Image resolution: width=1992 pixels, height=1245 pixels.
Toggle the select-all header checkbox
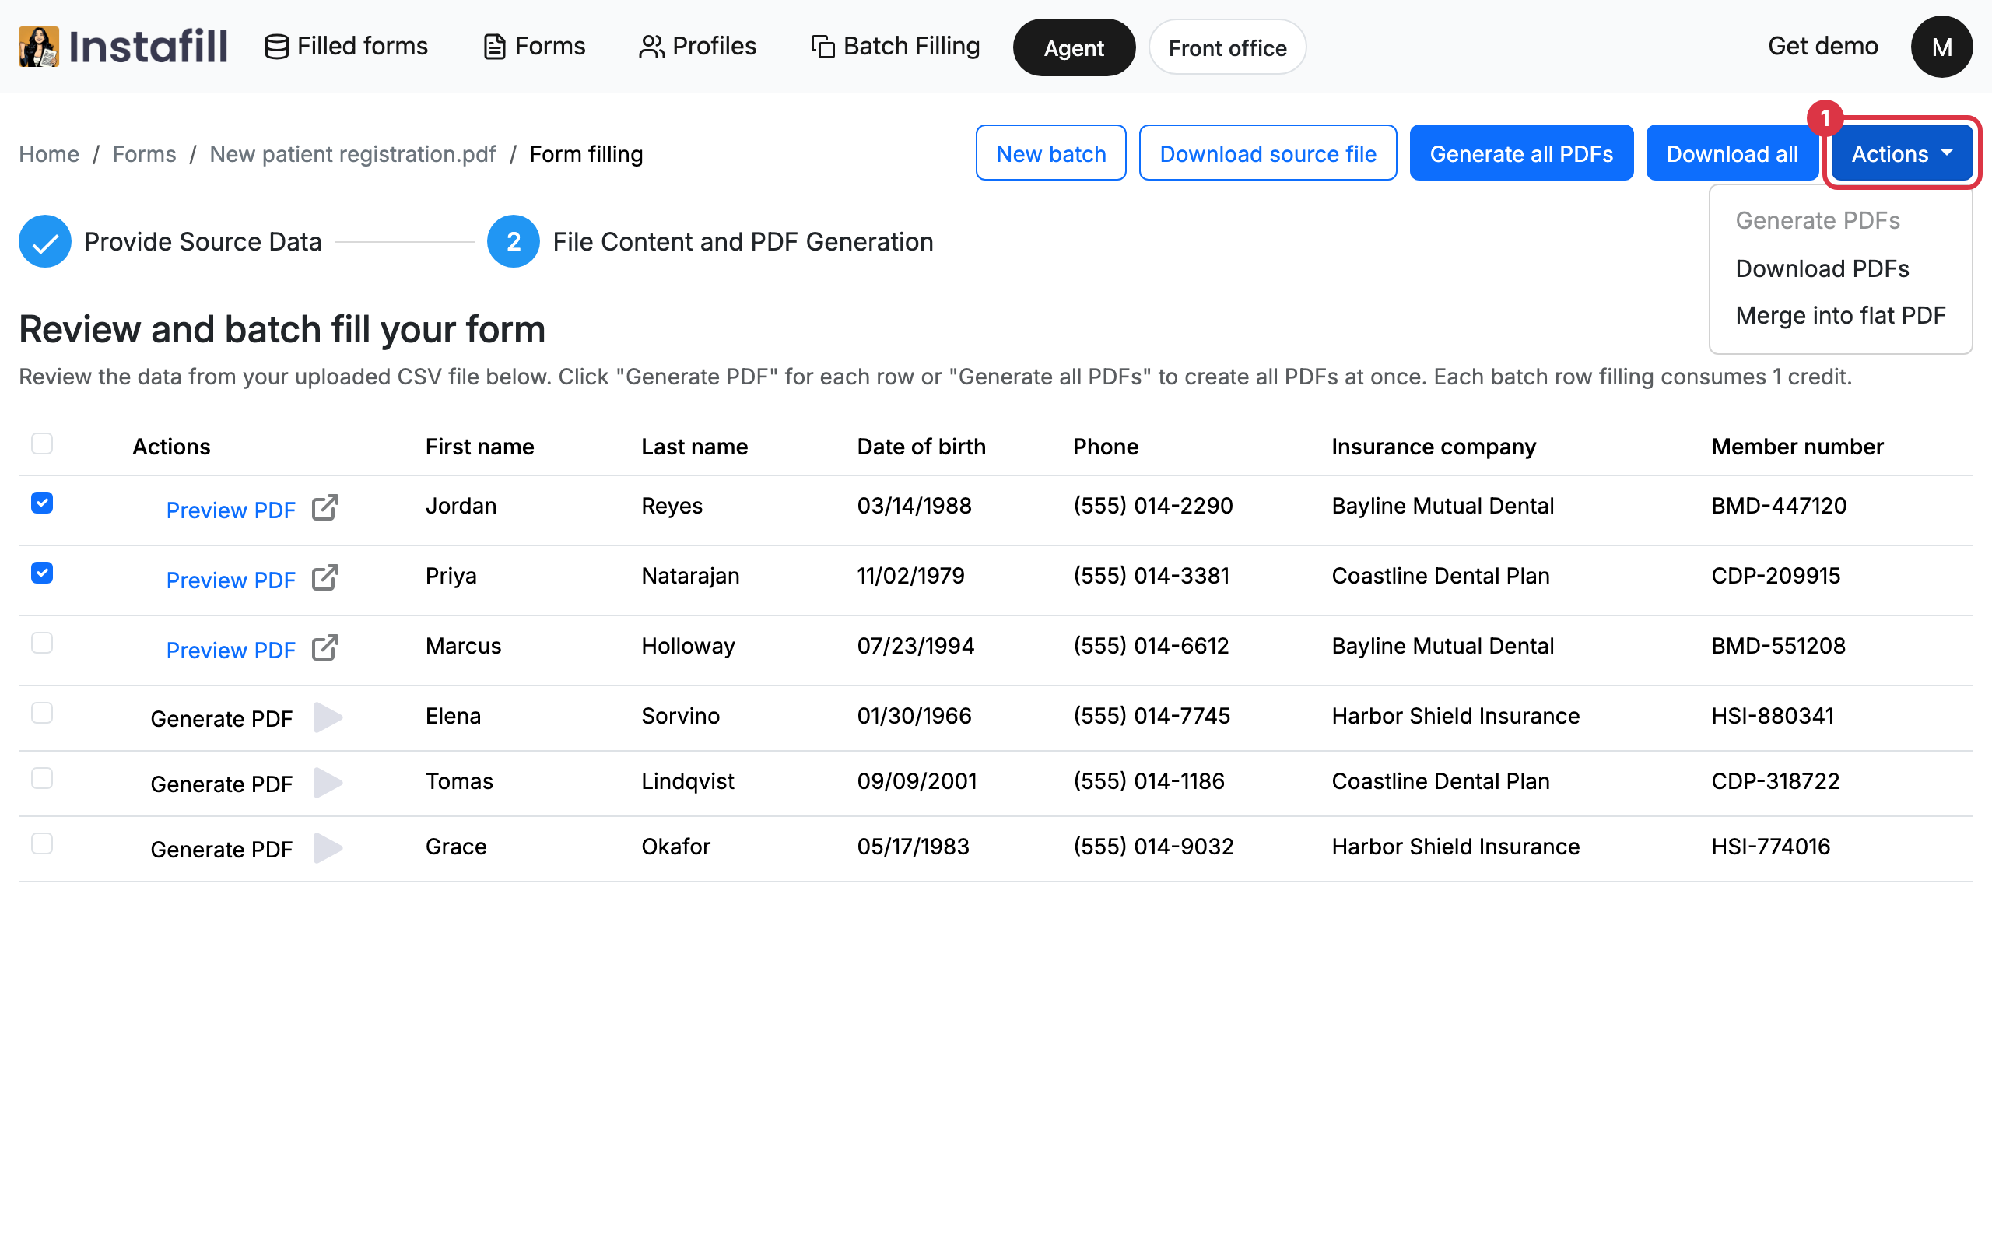click(42, 444)
